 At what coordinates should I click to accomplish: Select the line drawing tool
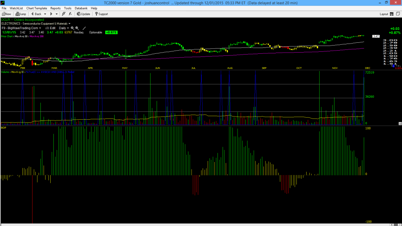(x=84, y=28)
